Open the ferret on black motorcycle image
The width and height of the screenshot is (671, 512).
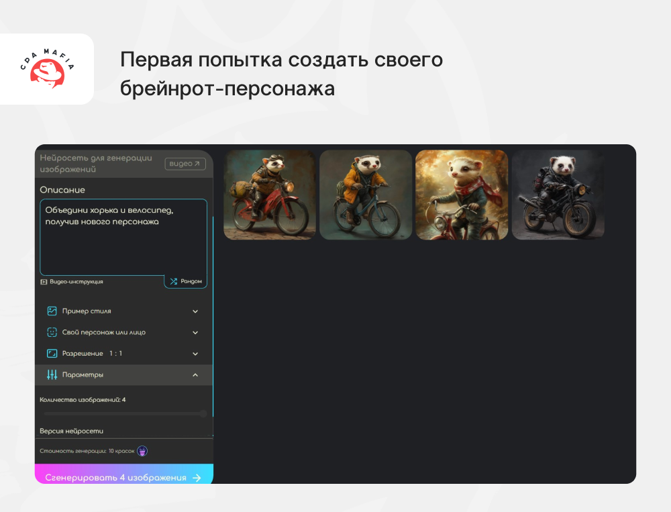tap(558, 195)
